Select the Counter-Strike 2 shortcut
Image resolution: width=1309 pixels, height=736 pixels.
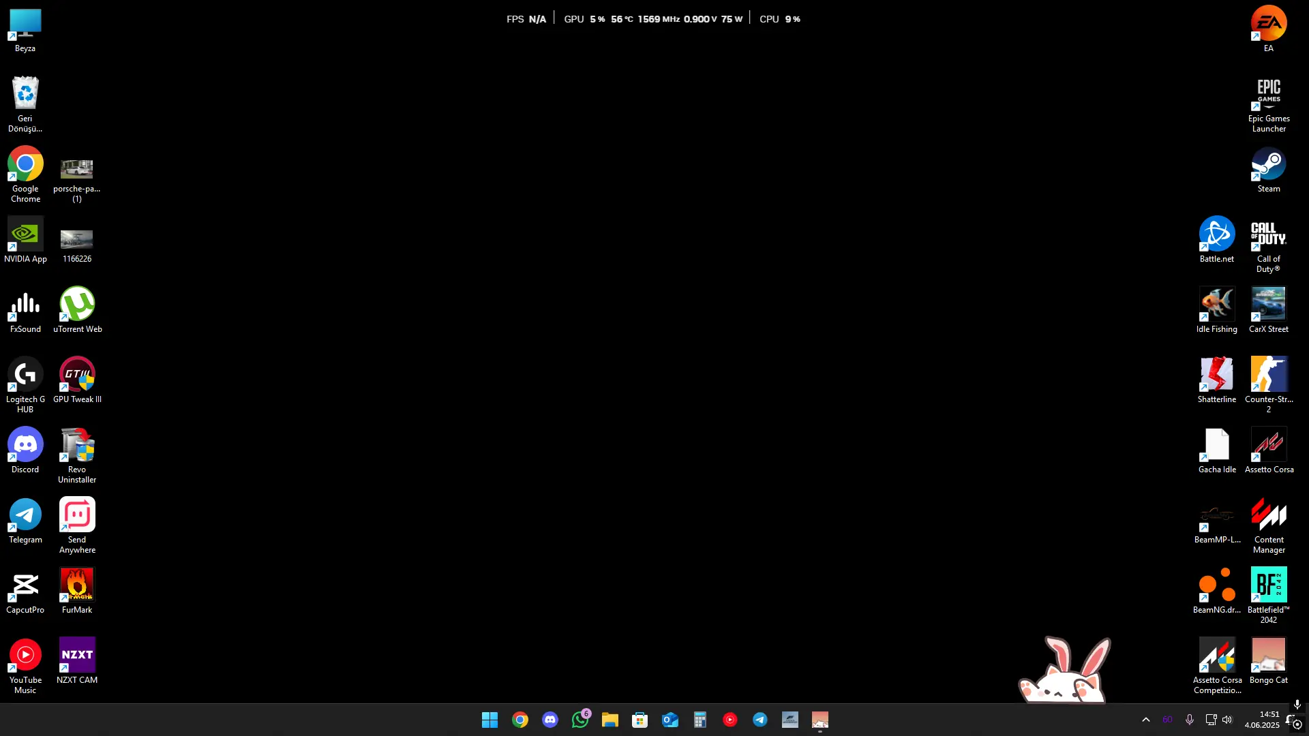[x=1269, y=385]
